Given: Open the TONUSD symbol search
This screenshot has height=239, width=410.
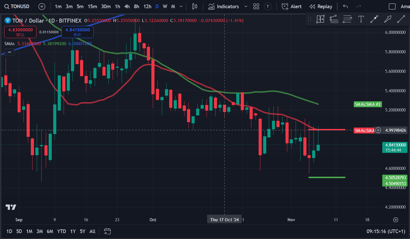Looking at the screenshot, I should (17, 6).
